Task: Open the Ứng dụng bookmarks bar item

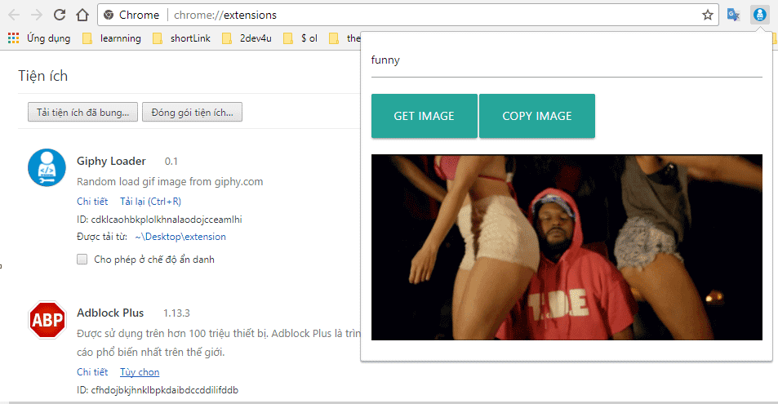Action: [x=39, y=38]
